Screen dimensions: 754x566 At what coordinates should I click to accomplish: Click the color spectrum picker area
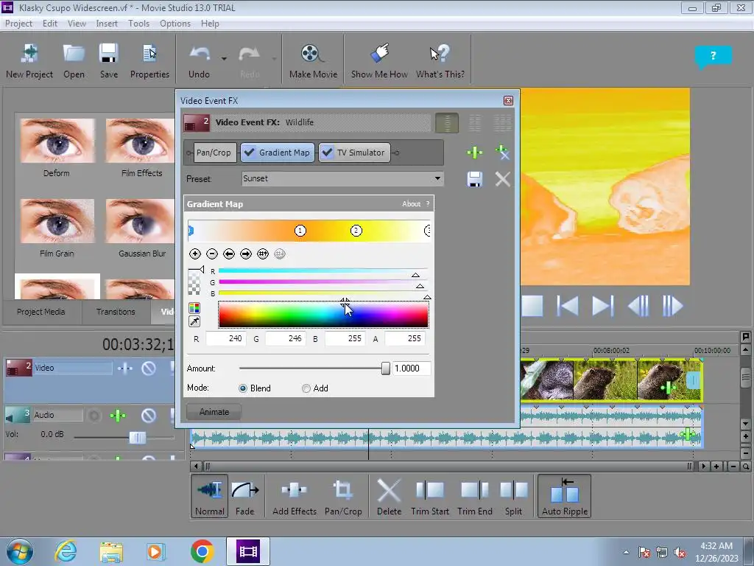323,314
